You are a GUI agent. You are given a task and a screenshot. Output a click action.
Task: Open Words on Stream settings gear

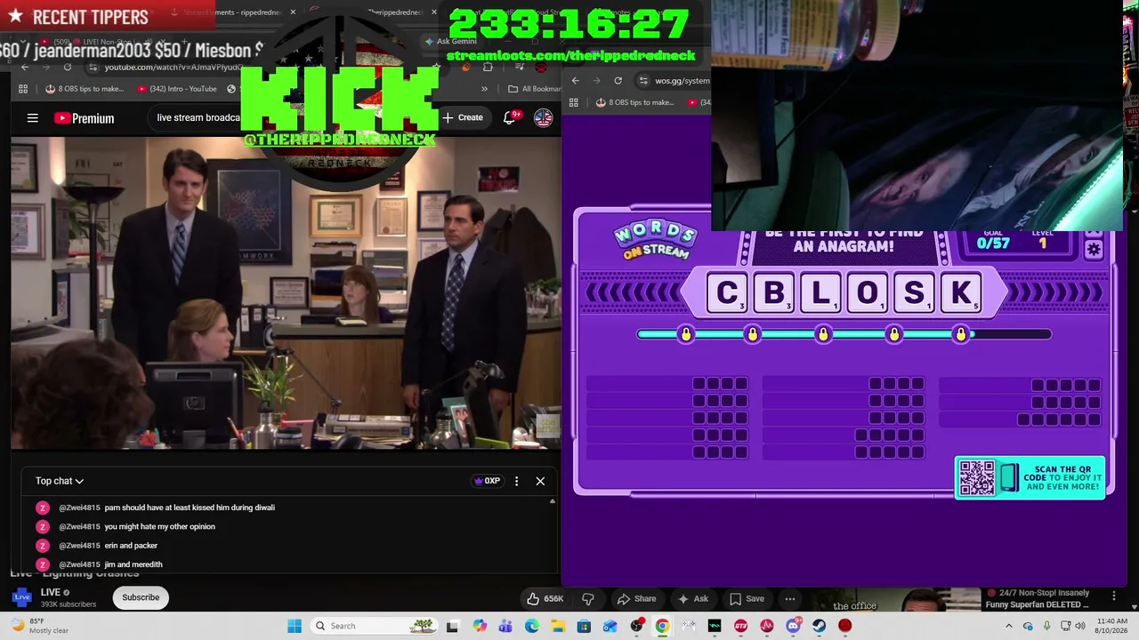pos(1094,250)
